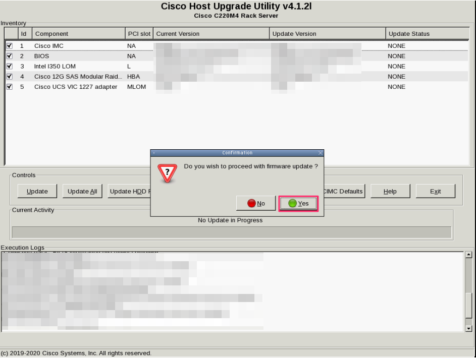Click the Update button in Controls

click(x=37, y=191)
